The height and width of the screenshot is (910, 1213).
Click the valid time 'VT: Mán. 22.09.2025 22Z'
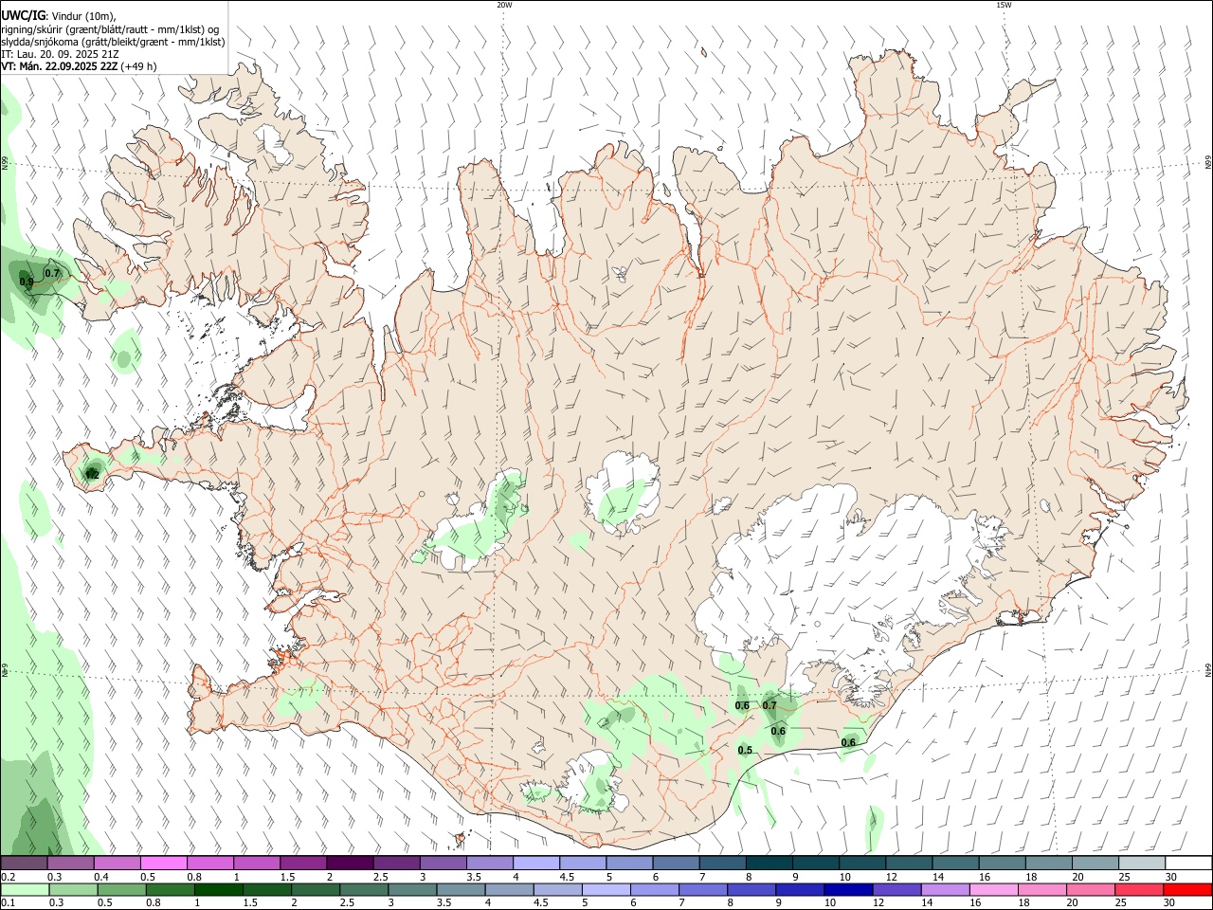point(60,66)
